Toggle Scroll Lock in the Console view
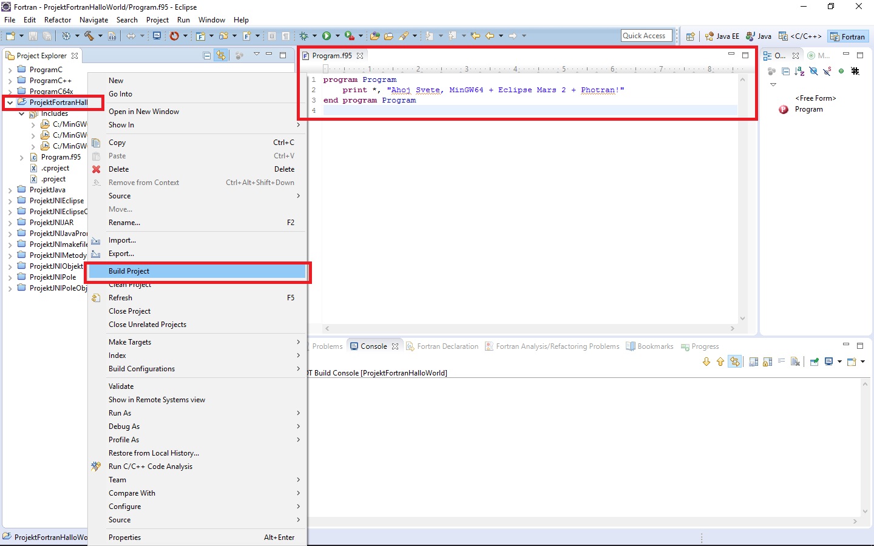Viewport: 874px width, 546px height. click(767, 362)
